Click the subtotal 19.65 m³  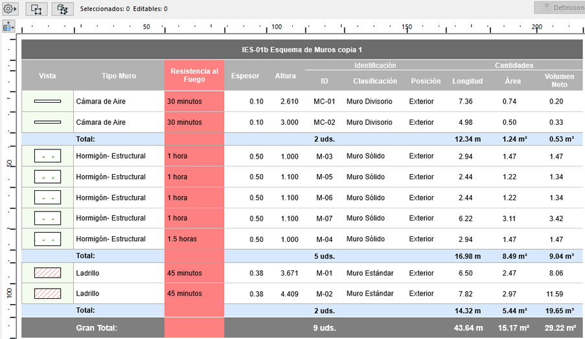coord(560,311)
